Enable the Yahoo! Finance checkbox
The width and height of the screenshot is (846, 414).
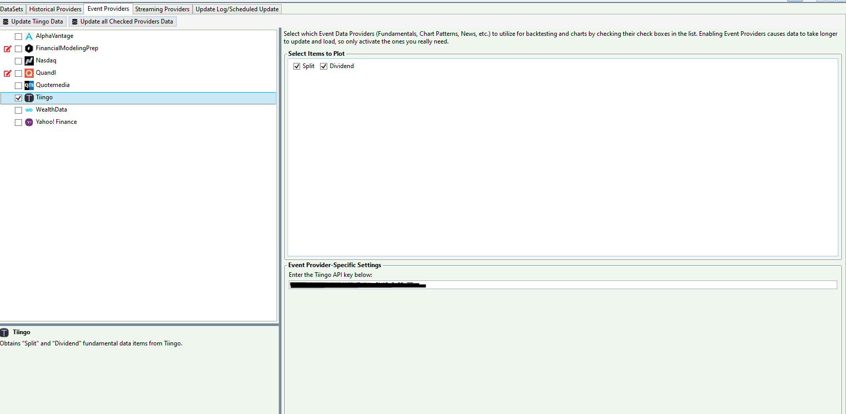click(18, 122)
